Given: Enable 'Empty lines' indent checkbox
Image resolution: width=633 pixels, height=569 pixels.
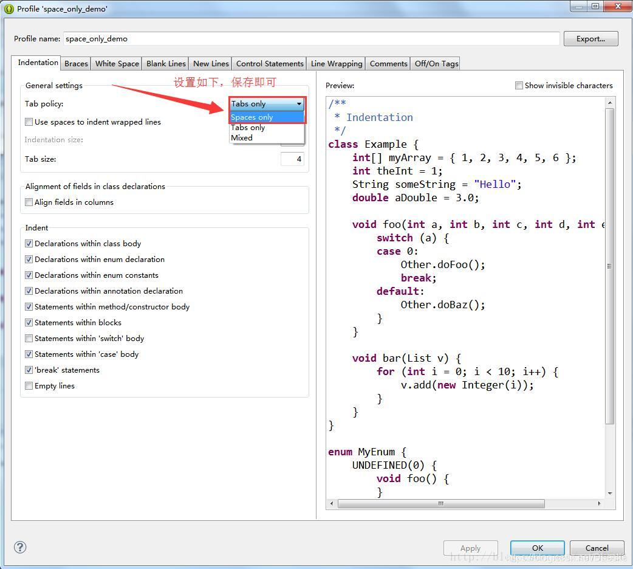Looking at the screenshot, I should (x=29, y=385).
